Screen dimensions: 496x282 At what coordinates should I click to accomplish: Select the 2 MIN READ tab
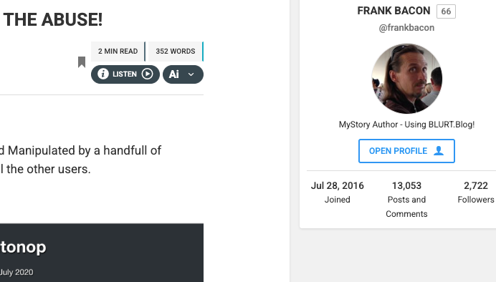click(118, 51)
